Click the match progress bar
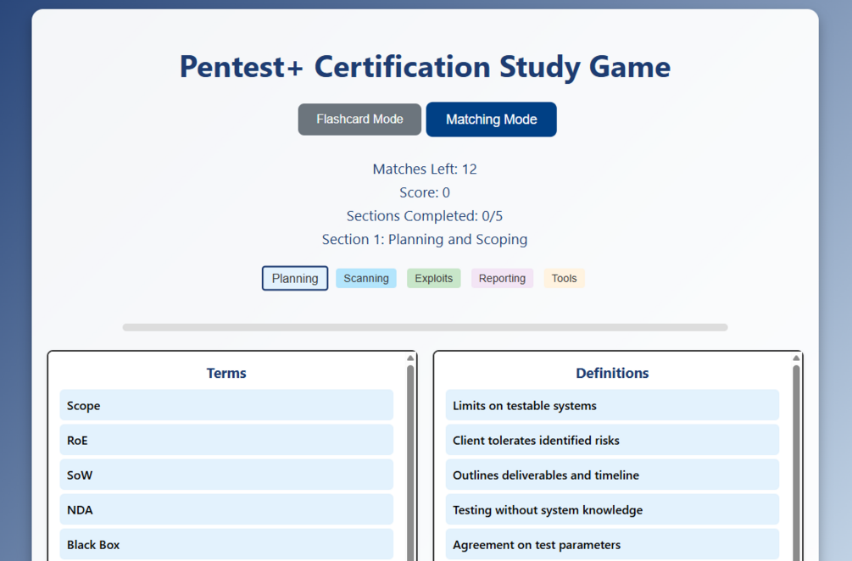Viewport: 852px width, 561px height. [425, 327]
